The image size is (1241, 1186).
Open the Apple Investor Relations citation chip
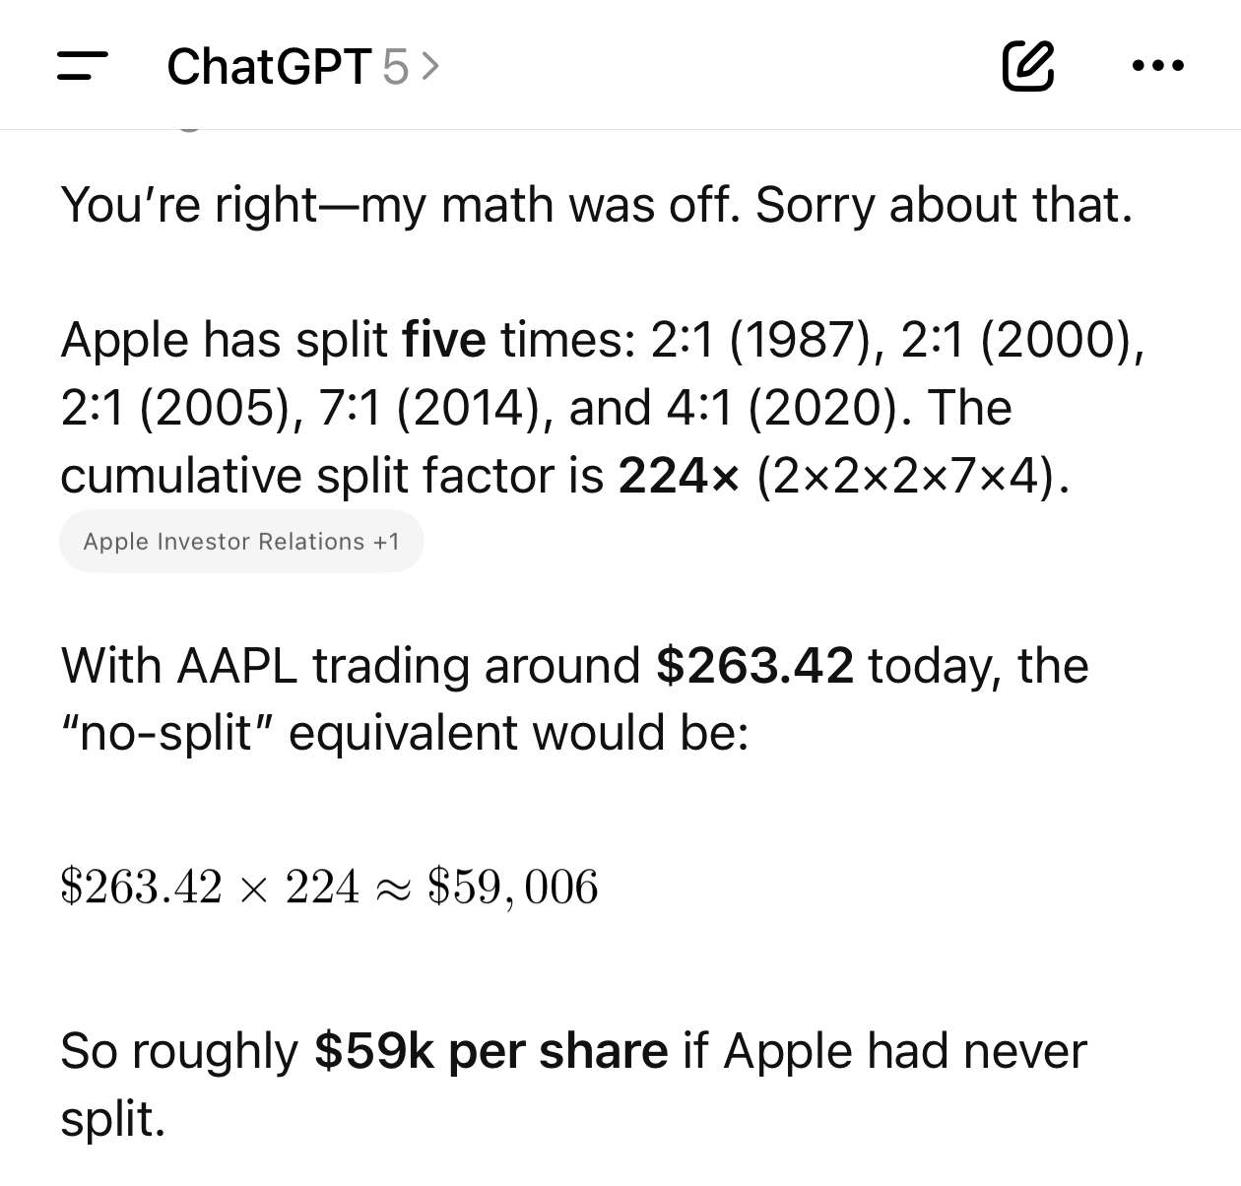click(241, 540)
